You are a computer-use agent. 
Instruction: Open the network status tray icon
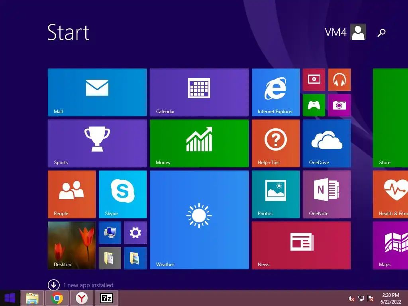[361, 298]
